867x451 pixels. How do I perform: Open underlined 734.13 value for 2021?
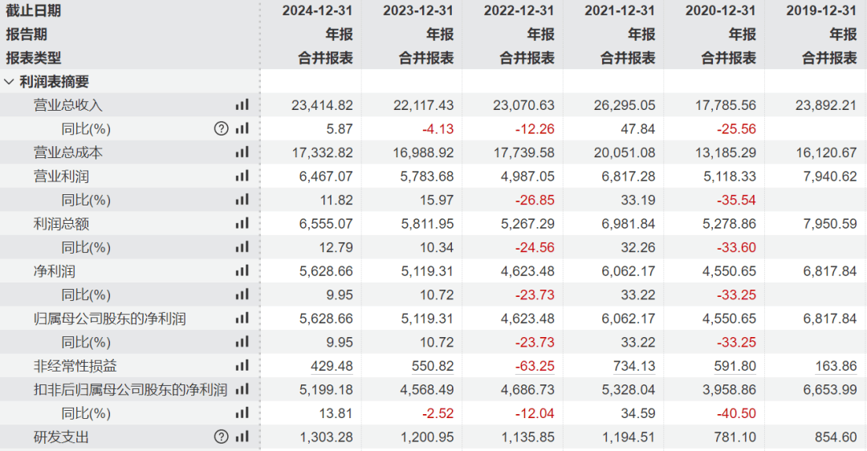633,366
